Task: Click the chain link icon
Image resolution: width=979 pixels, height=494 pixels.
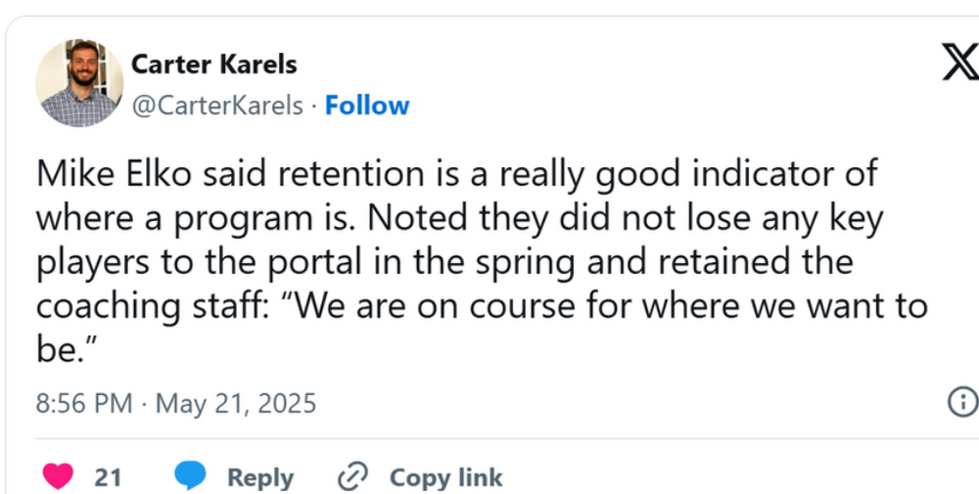Action: point(350,476)
